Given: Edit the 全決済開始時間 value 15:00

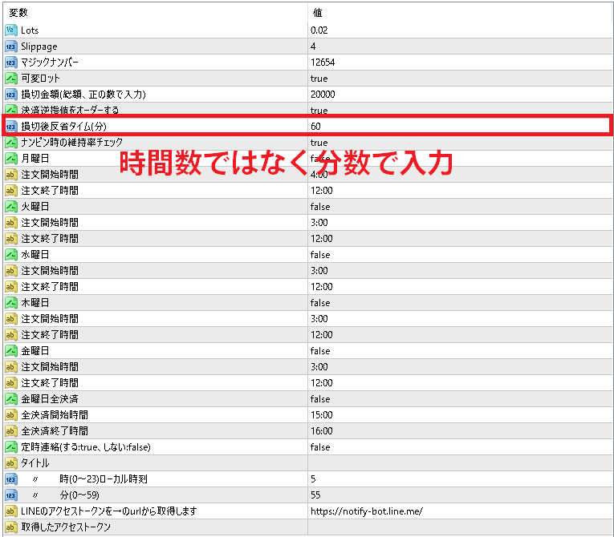Looking at the screenshot, I should (x=323, y=415).
